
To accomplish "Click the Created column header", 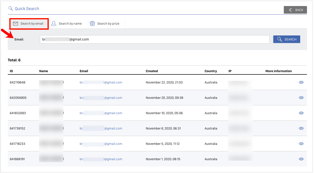I will [x=152, y=71].
